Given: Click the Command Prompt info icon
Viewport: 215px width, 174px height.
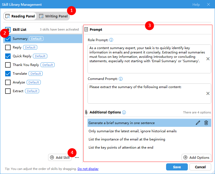Looking at the screenshot, I should (x=121, y=79).
